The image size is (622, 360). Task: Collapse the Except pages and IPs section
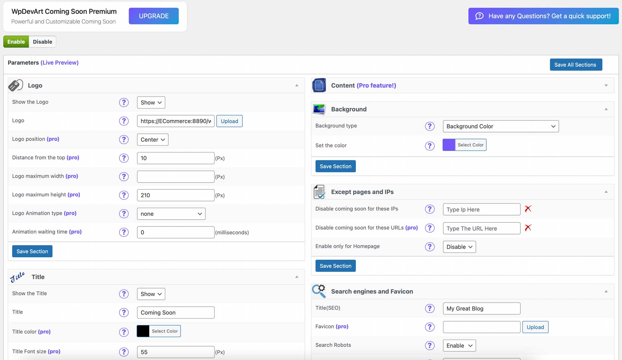(x=606, y=192)
